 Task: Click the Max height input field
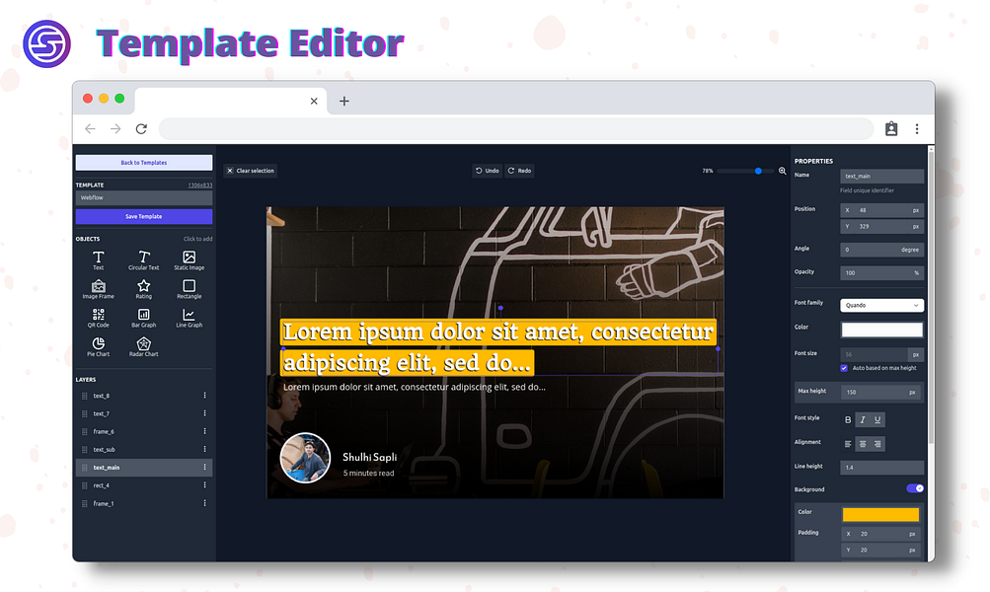(x=880, y=393)
